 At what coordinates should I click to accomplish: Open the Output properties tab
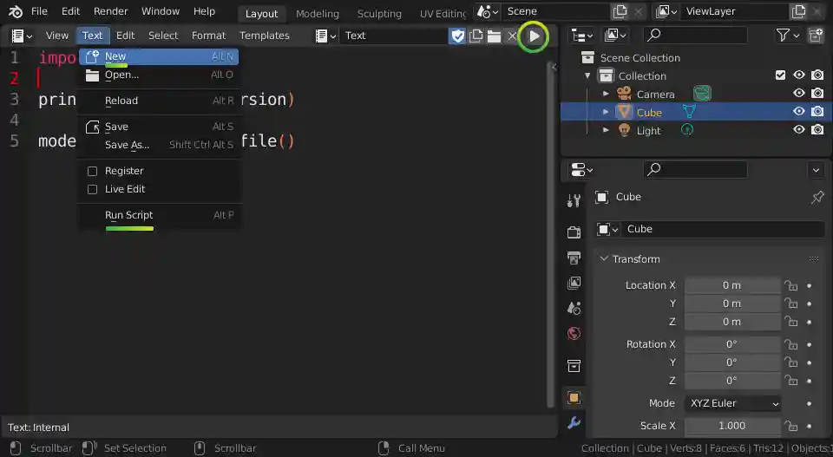[574, 258]
